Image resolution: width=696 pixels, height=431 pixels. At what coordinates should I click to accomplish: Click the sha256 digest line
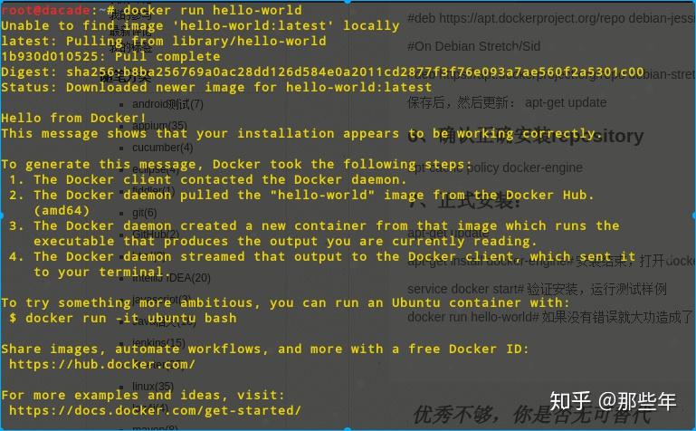(x=322, y=72)
